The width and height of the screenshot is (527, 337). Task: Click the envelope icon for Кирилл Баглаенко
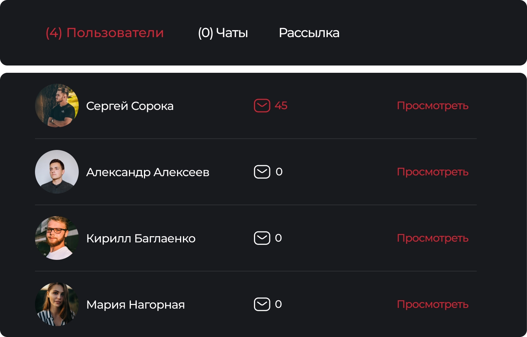(x=262, y=238)
